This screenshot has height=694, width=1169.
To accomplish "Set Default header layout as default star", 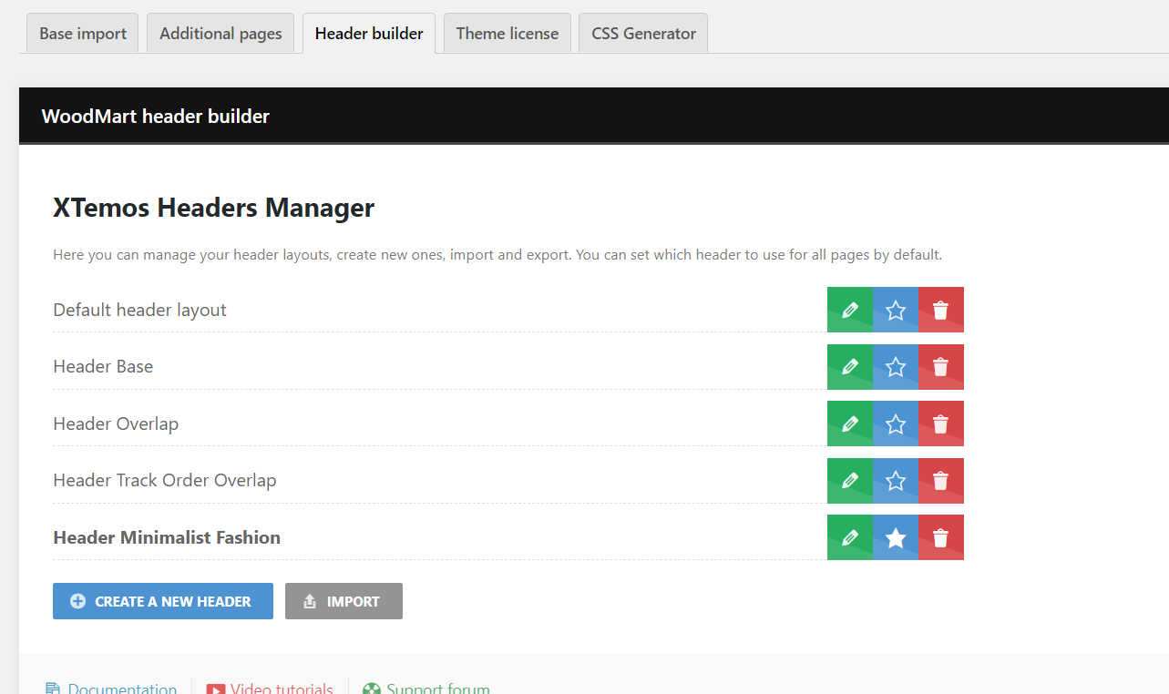I will pyautogui.click(x=896, y=310).
